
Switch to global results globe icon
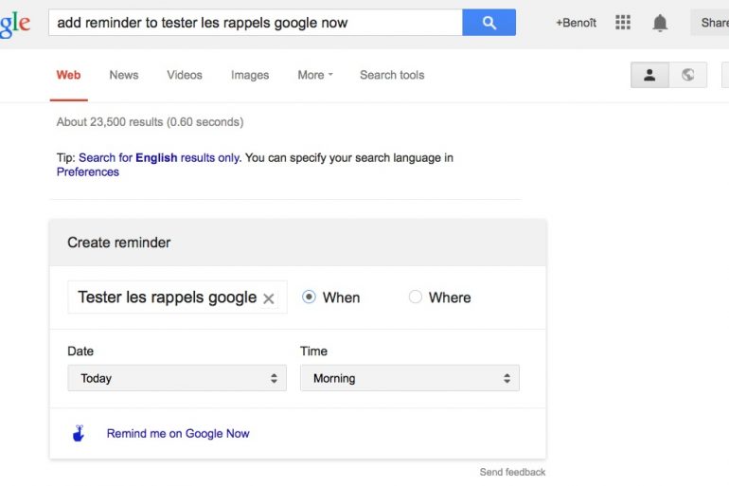[688, 76]
